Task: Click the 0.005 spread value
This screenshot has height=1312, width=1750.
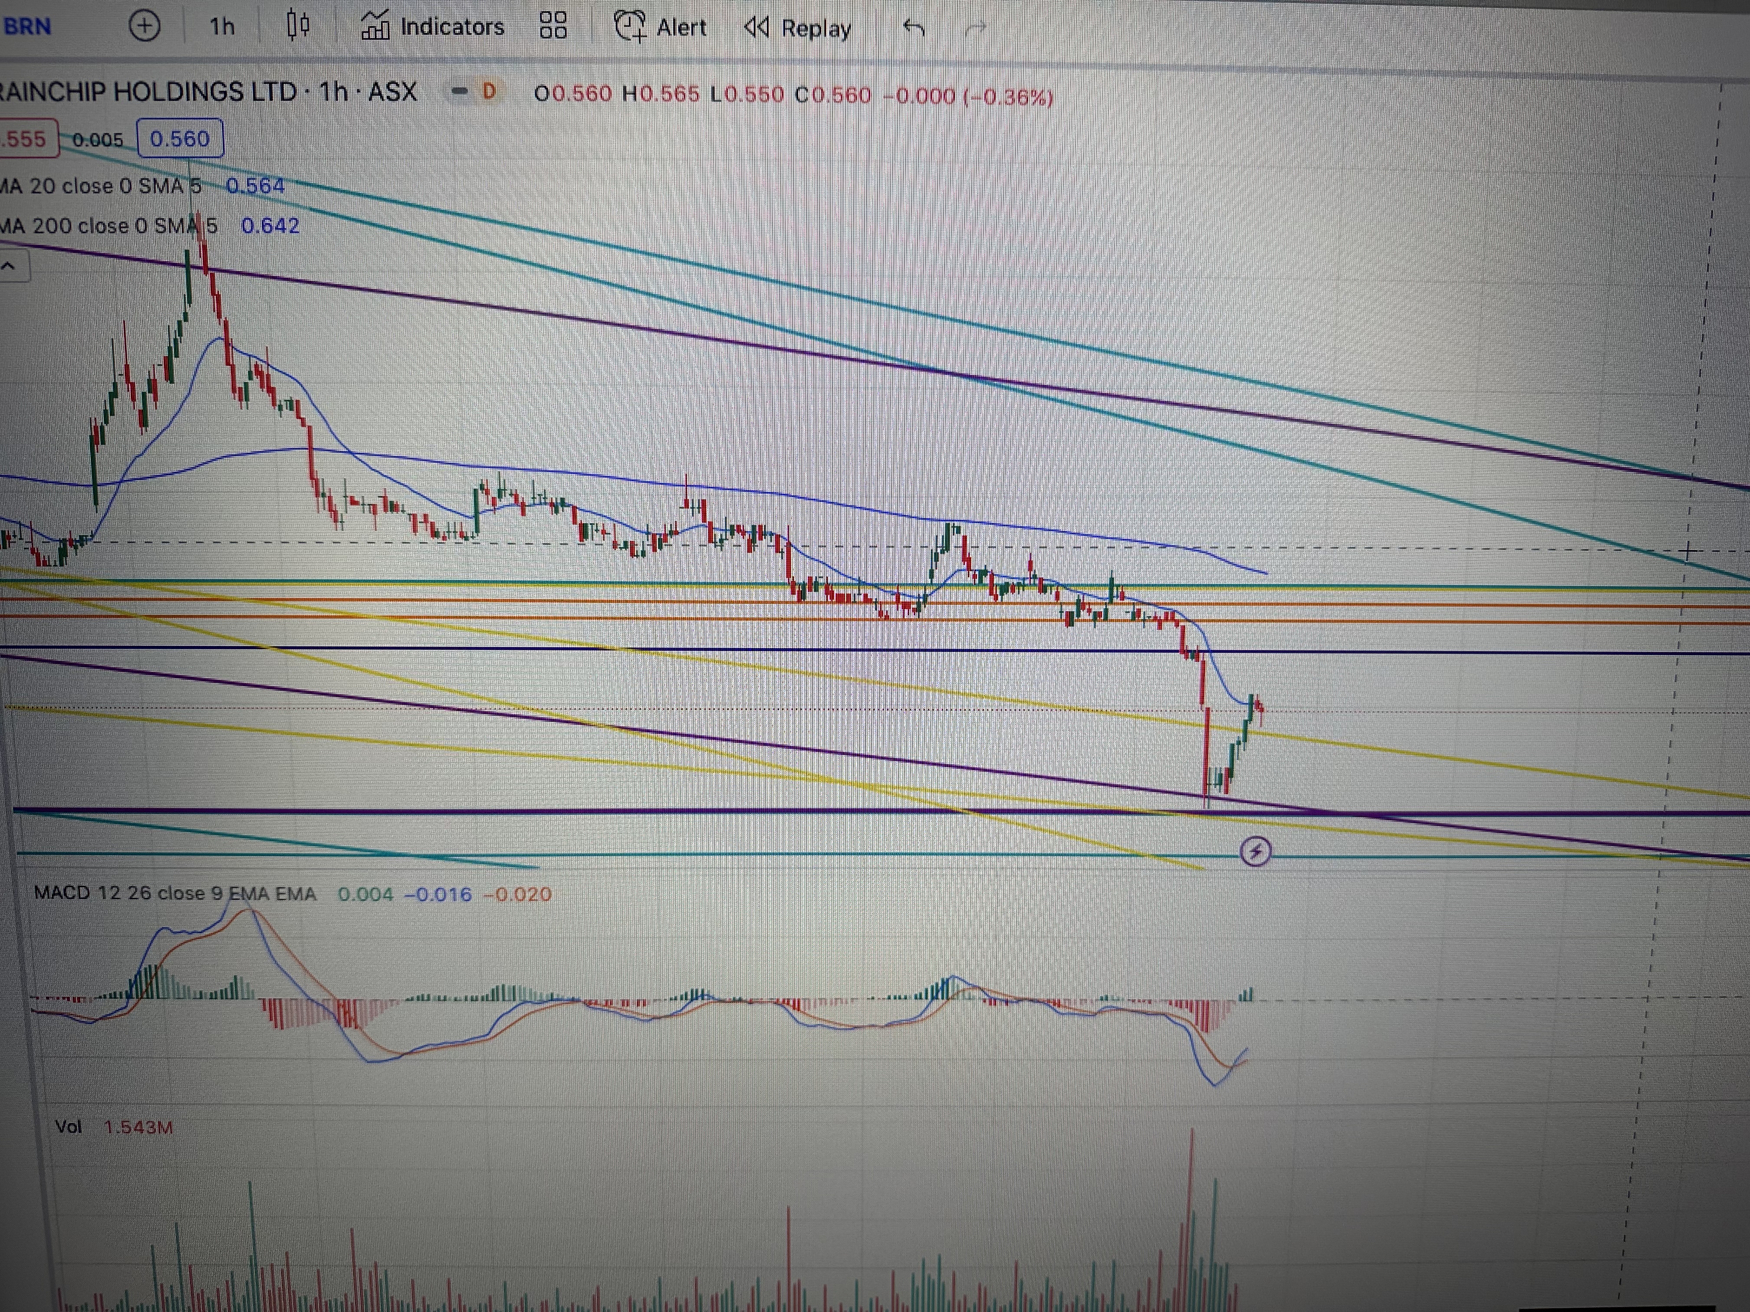Action: pos(98,140)
